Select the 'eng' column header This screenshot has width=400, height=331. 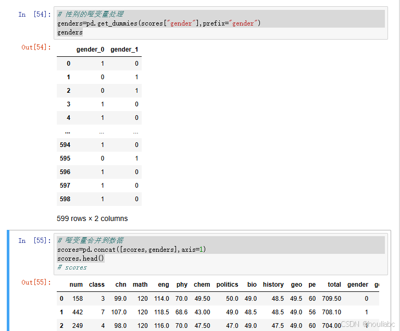(163, 284)
